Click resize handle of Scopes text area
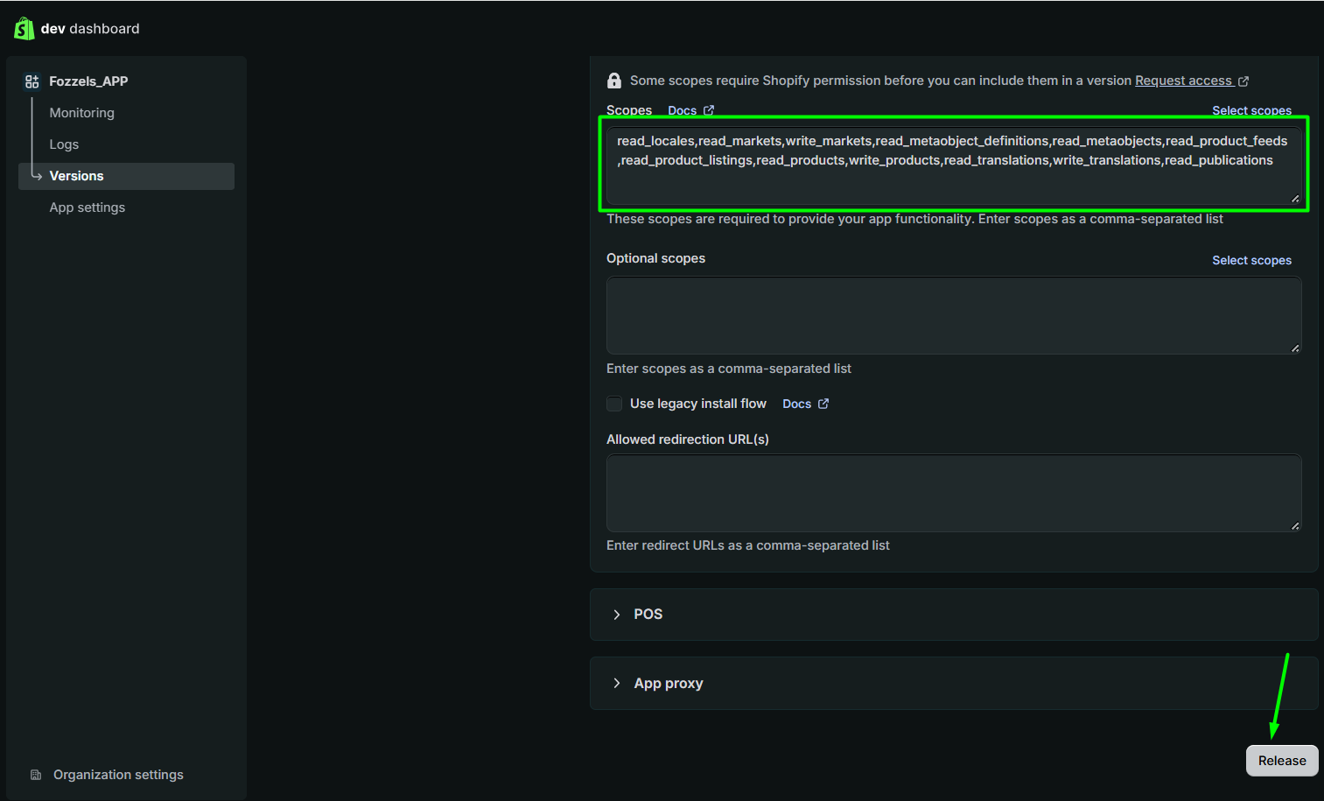This screenshot has width=1324, height=801. click(1295, 199)
